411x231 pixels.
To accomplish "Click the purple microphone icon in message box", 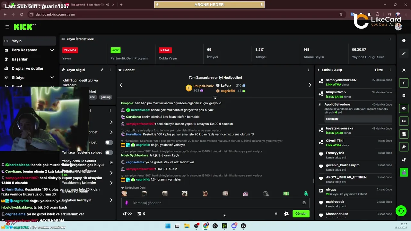I will click(x=127, y=203).
